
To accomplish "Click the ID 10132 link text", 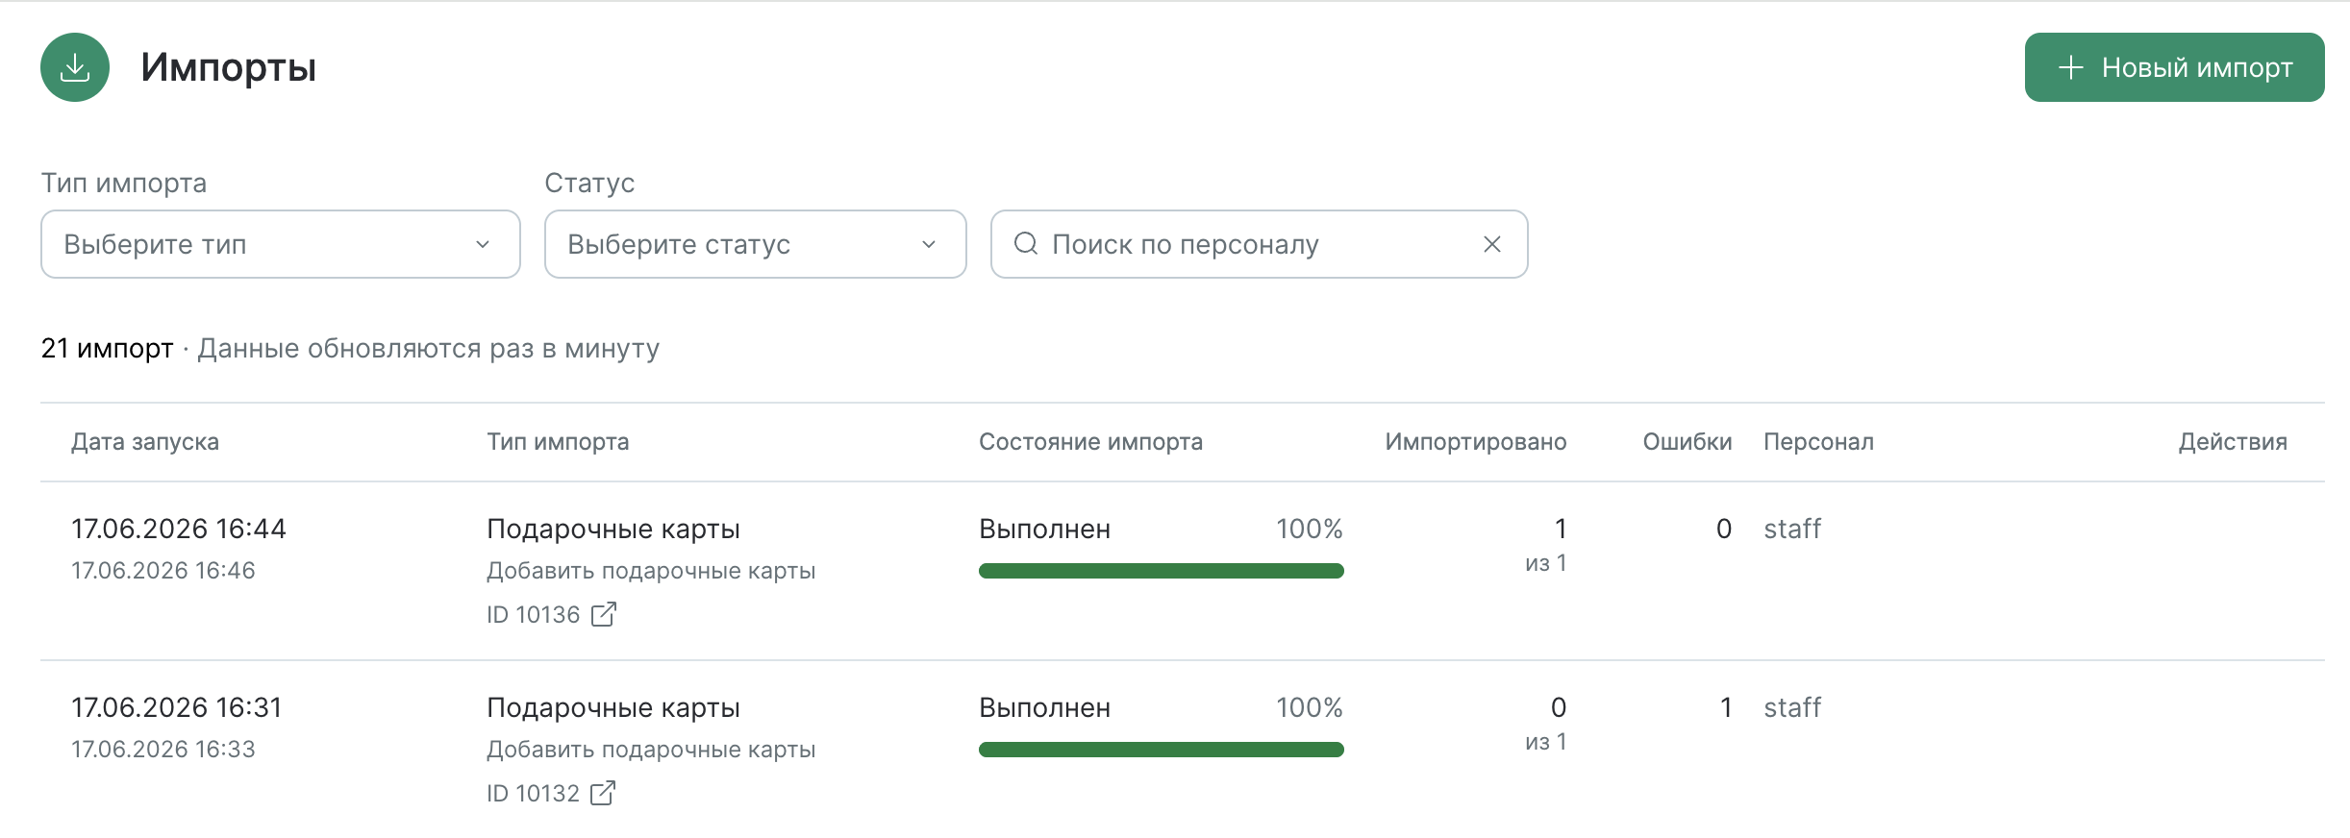I will click(x=534, y=794).
